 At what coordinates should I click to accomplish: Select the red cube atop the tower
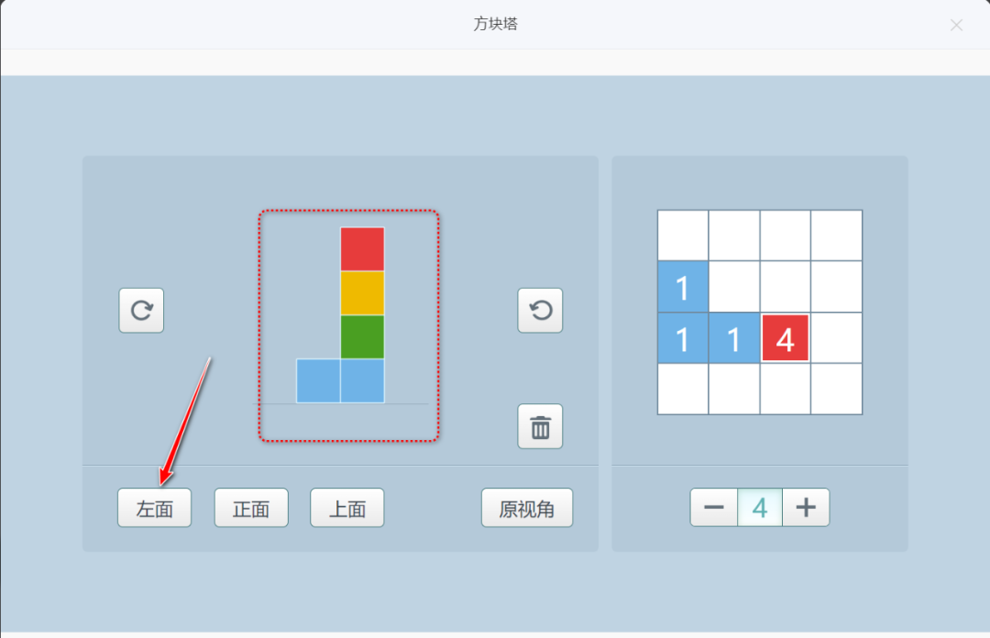[361, 247]
